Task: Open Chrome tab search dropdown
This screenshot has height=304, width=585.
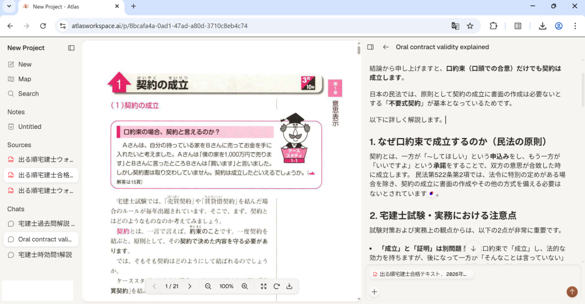Action: click(9, 6)
